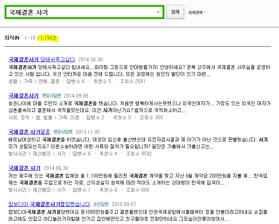Click the 형사사건 > 재산범죄 > 사기 path with 조회수 9592

(x=37, y=154)
